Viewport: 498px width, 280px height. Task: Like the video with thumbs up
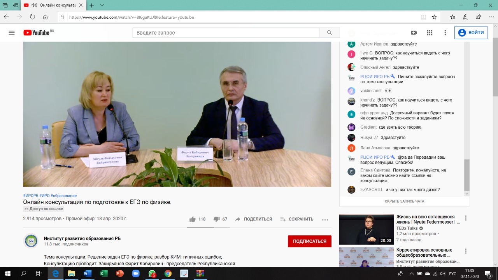click(x=193, y=219)
